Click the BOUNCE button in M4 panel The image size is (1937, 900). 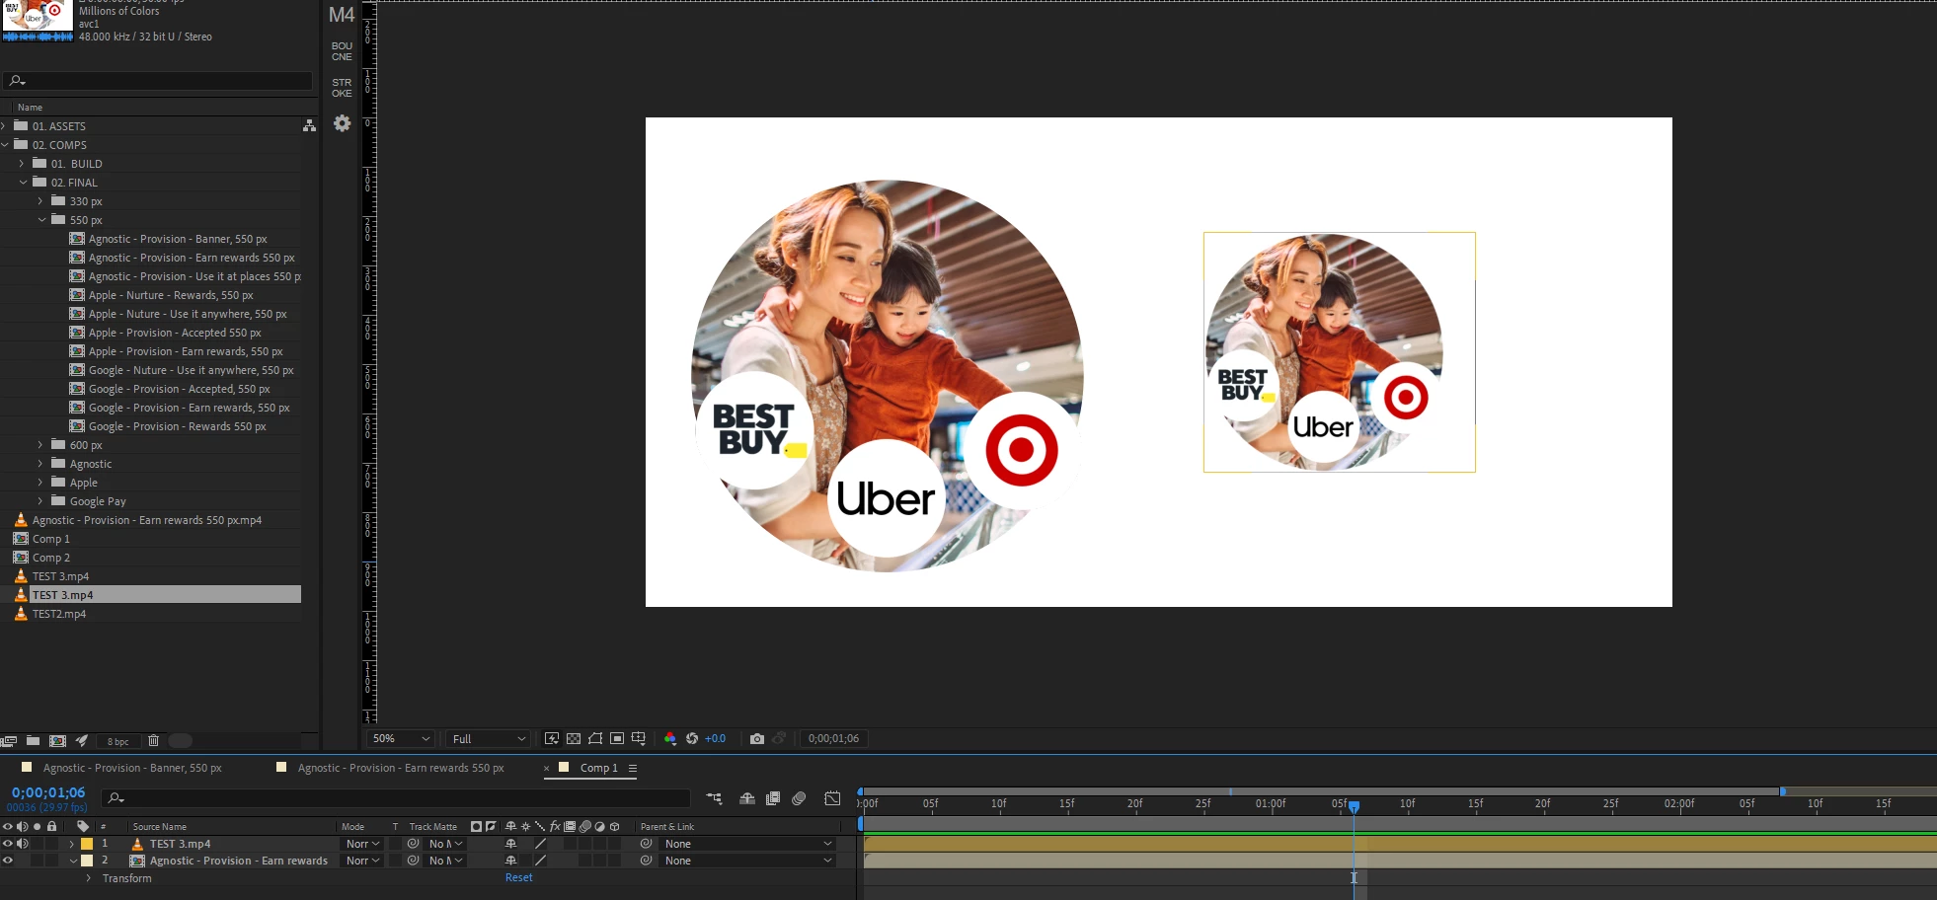[342, 51]
